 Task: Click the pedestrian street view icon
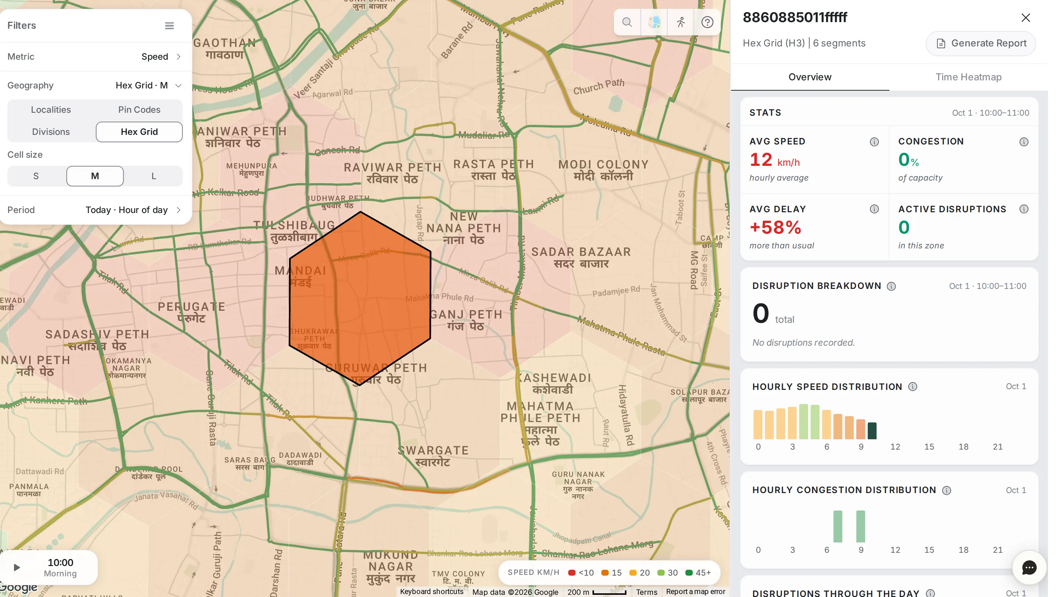(680, 22)
